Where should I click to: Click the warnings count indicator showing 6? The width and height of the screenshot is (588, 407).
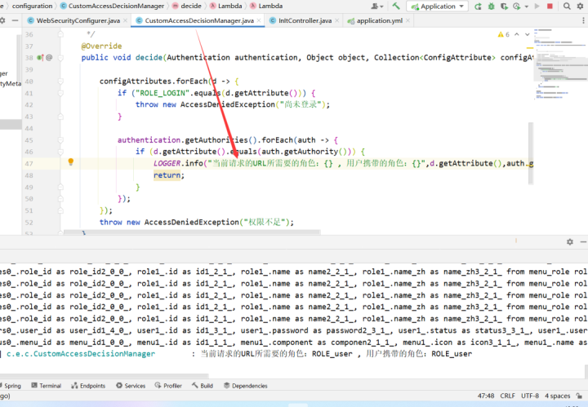pos(503,34)
